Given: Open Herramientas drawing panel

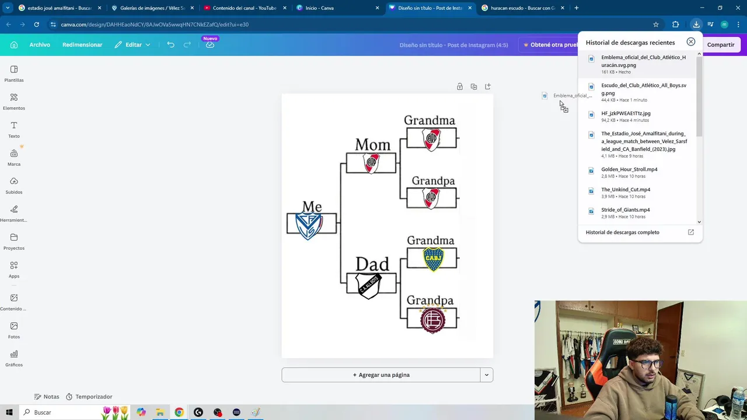Looking at the screenshot, I should tap(14, 213).
